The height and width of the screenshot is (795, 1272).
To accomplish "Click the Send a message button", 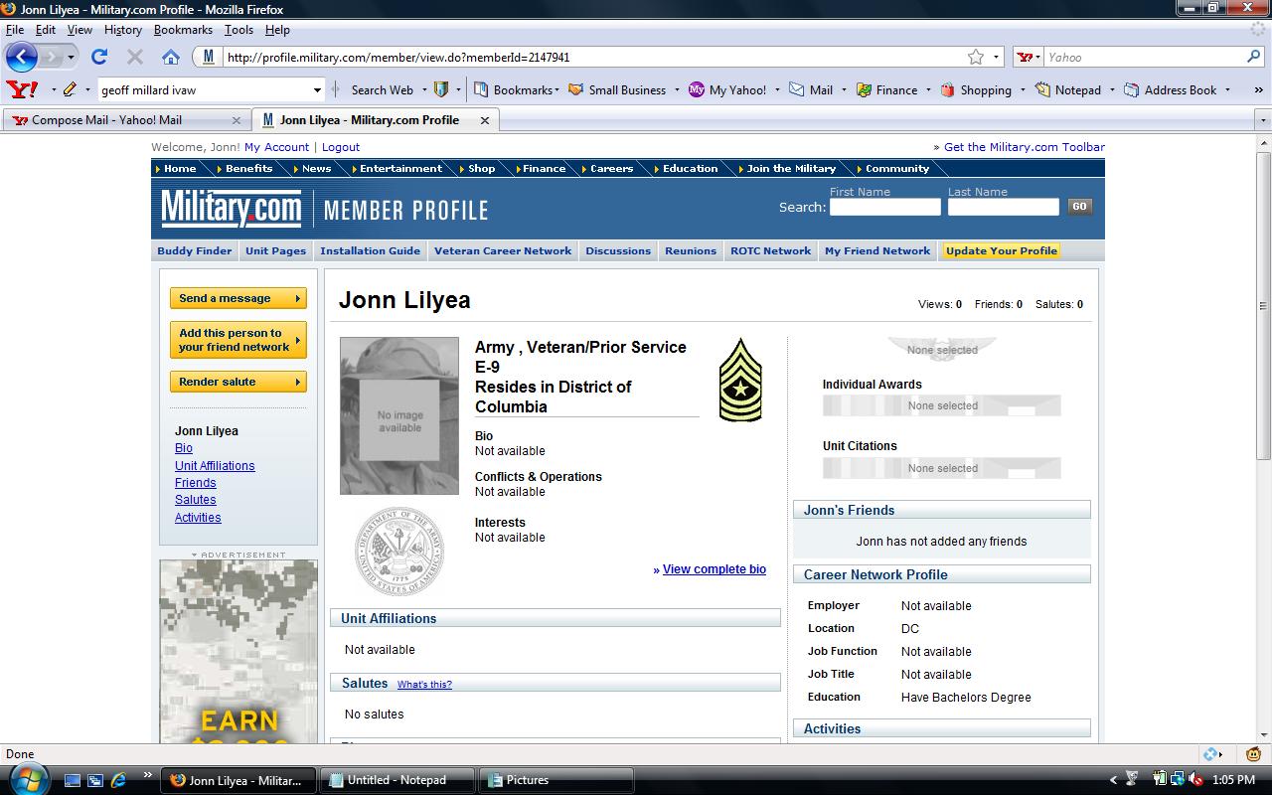I will pyautogui.click(x=238, y=298).
